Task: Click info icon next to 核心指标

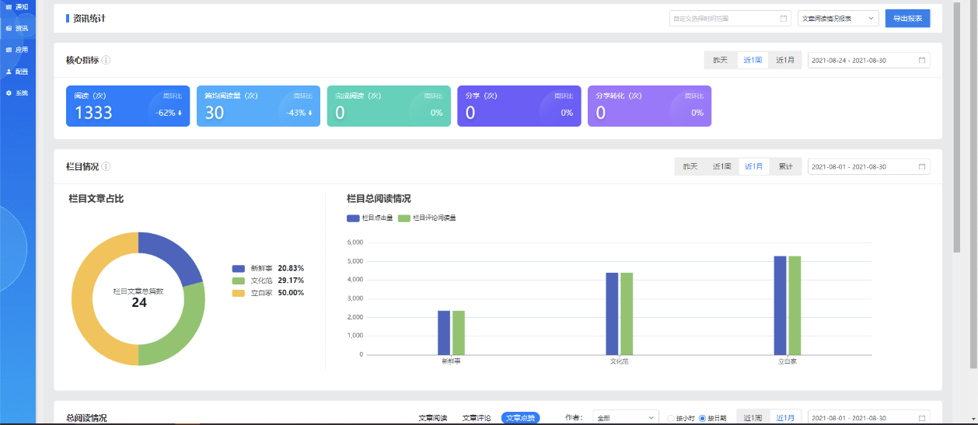Action: click(x=106, y=60)
